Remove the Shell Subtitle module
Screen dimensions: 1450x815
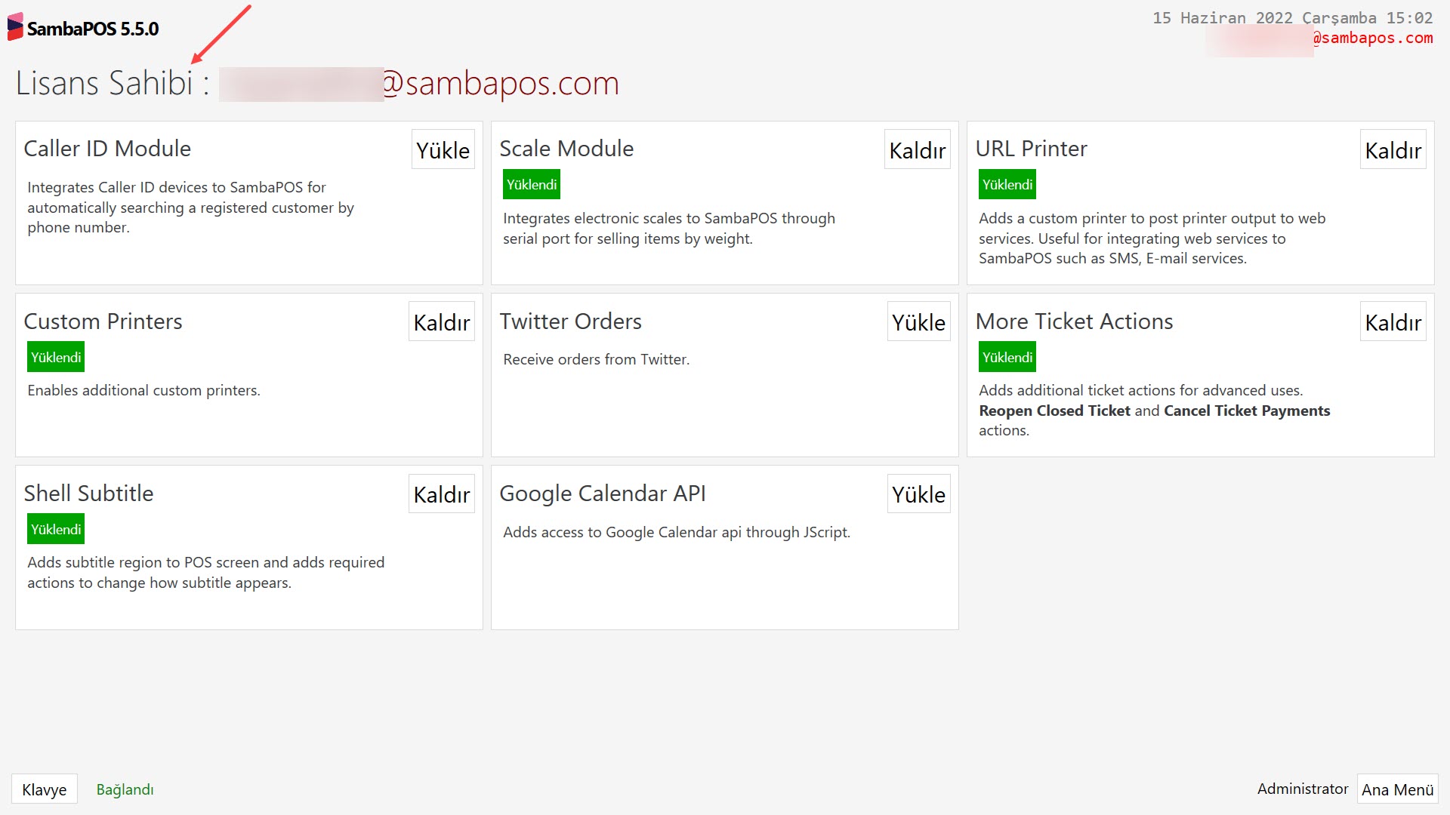[441, 494]
